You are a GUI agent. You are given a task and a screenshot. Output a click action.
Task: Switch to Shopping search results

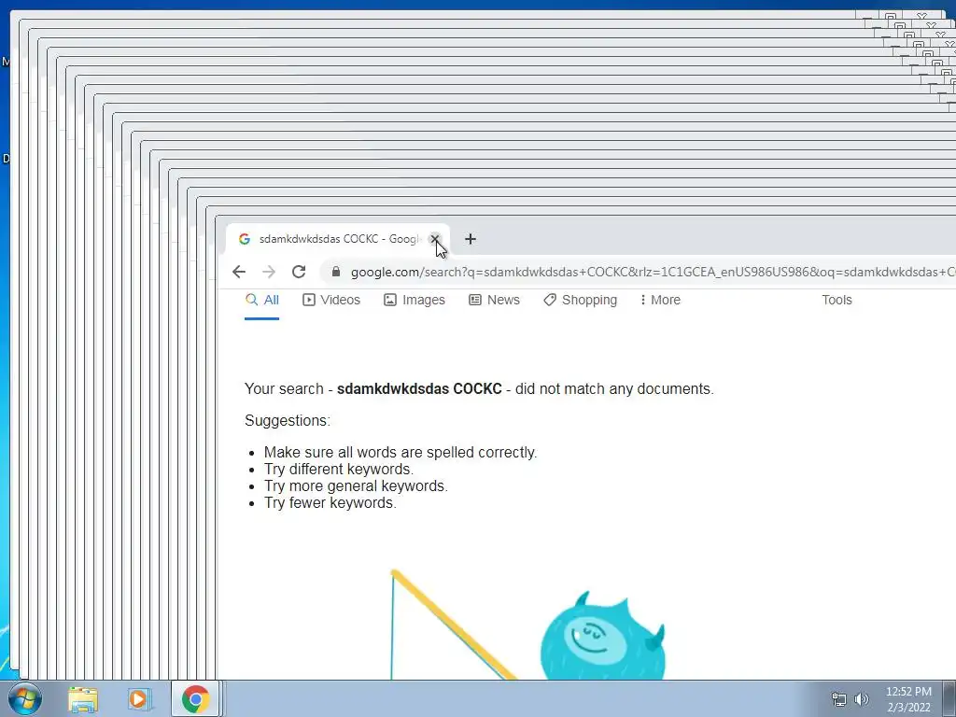(581, 300)
